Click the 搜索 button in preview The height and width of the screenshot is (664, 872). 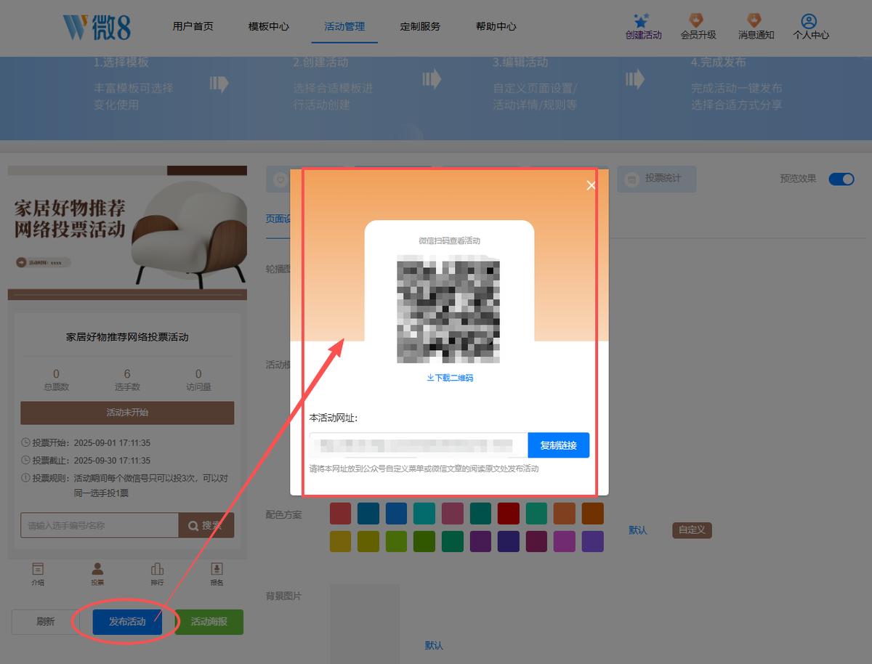206,525
